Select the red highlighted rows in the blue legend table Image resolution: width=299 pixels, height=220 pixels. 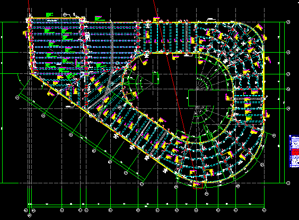pos(295,152)
